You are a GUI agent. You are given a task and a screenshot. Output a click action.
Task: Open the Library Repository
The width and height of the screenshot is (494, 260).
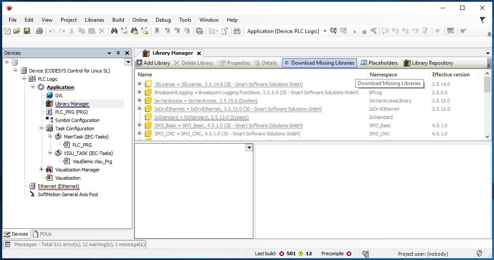coord(429,63)
